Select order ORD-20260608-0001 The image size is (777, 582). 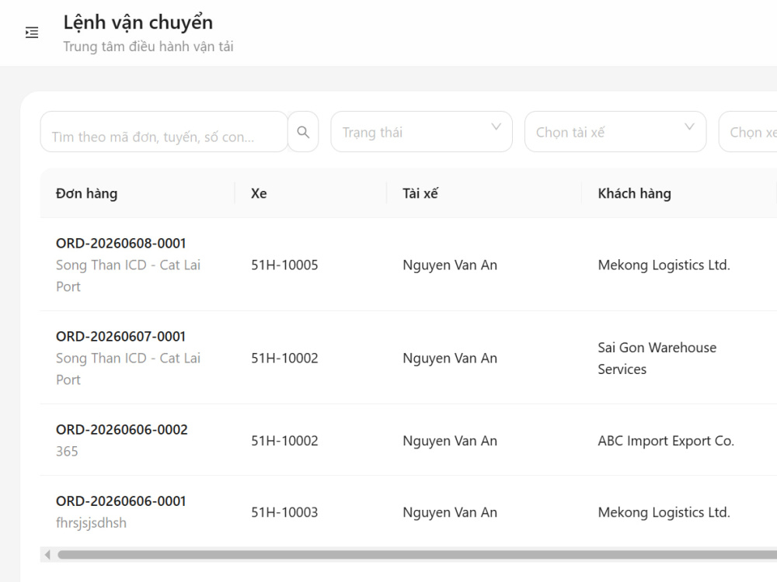point(121,244)
